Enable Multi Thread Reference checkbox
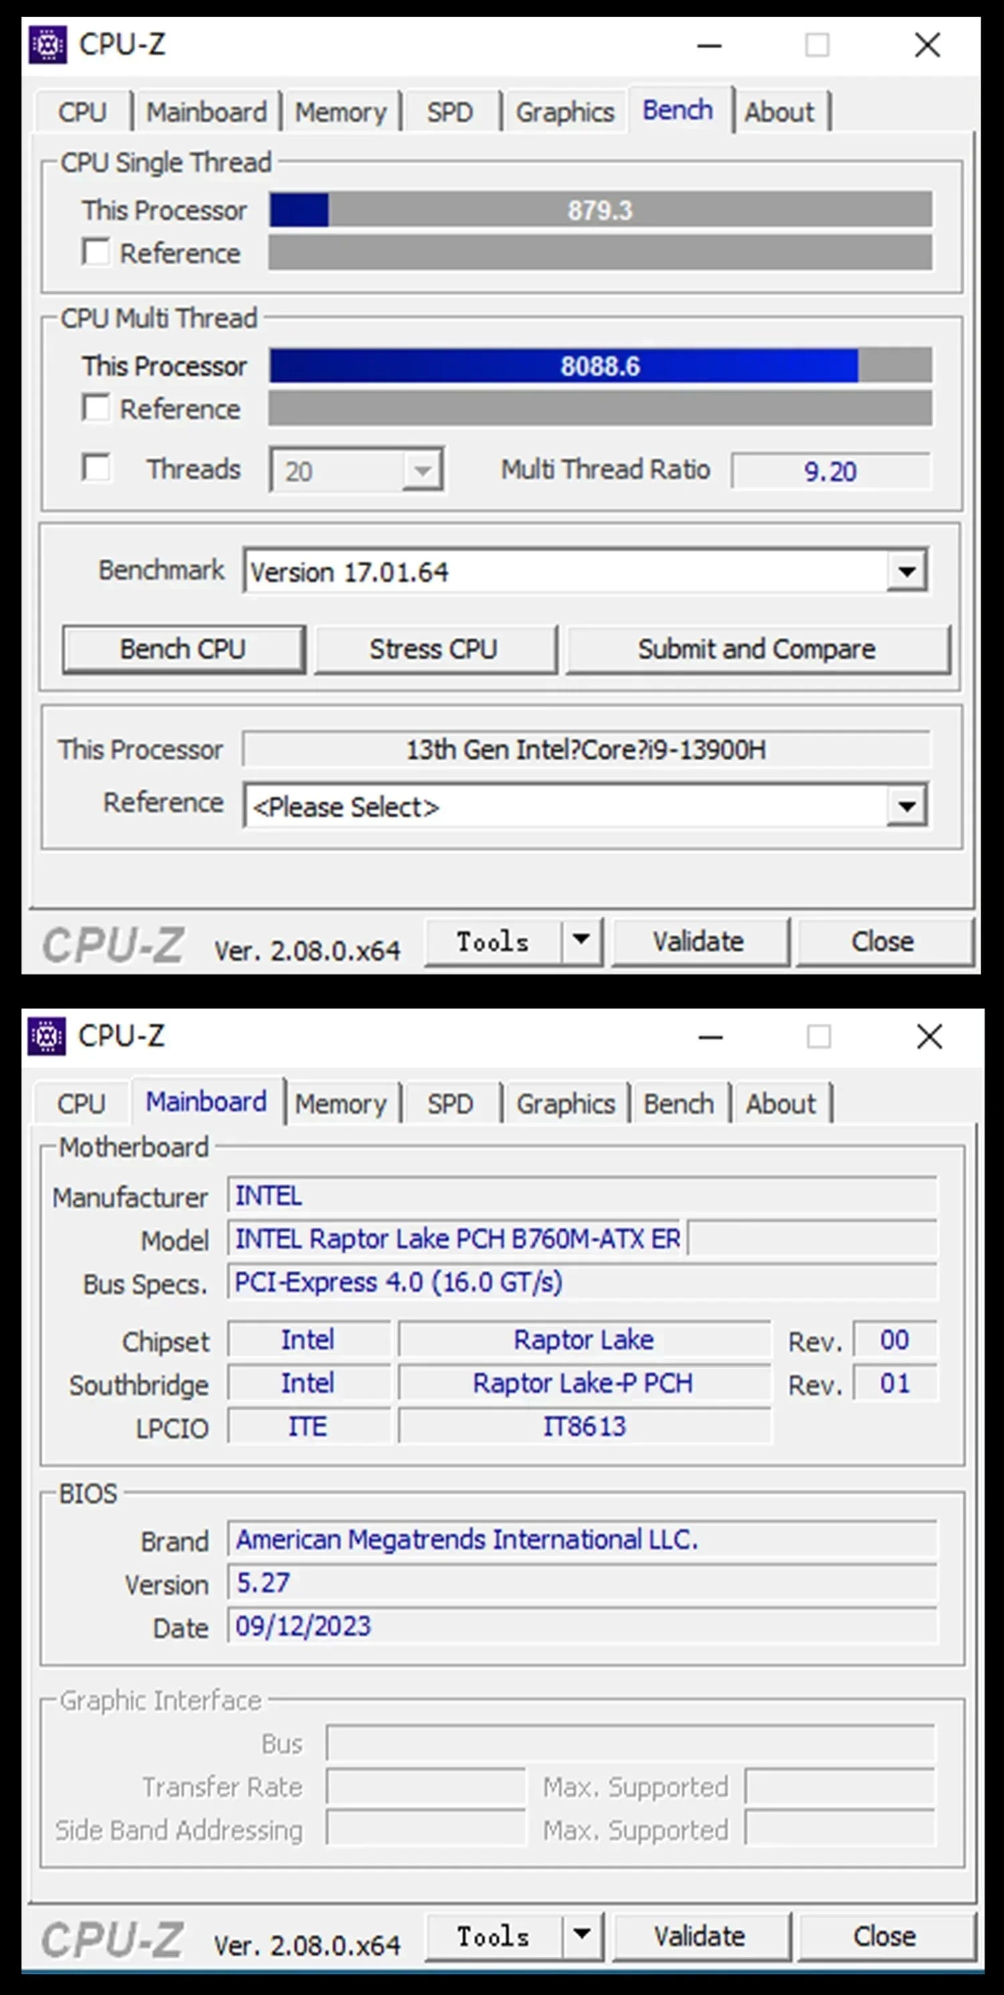This screenshot has height=1995, width=1004. tap(95, 408)
